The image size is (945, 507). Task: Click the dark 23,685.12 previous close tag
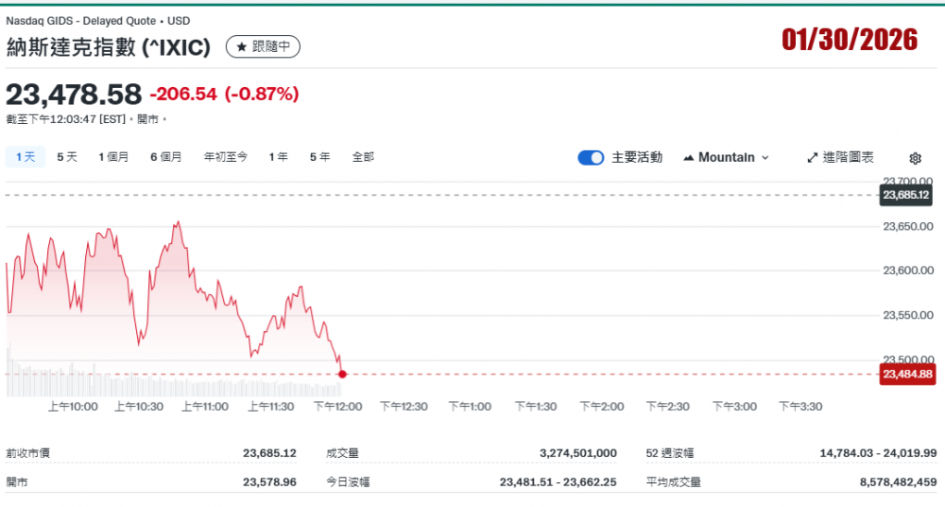(907, 196)
